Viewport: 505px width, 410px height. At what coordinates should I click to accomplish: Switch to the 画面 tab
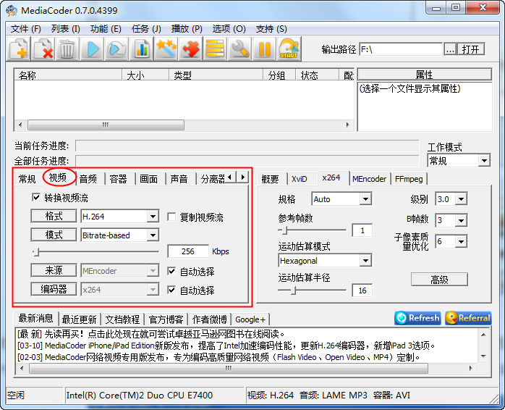click(149, 179)
